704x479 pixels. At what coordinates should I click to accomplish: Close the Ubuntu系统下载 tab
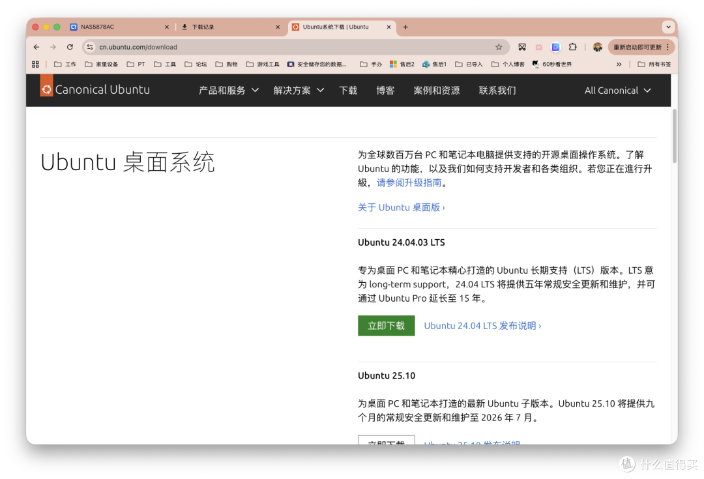389,27
